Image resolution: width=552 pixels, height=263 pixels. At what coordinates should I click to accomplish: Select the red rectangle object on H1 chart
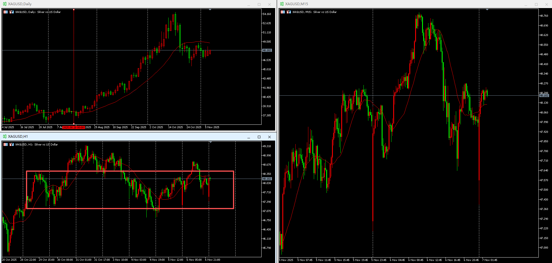point(130,171)
